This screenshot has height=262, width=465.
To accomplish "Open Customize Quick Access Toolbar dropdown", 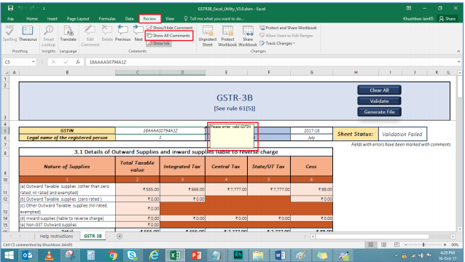I will (44, 9).
